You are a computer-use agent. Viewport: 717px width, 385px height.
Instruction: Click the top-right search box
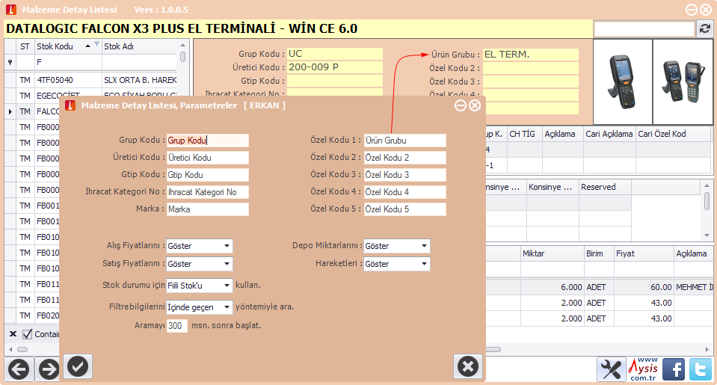click(x=644, y=29)
